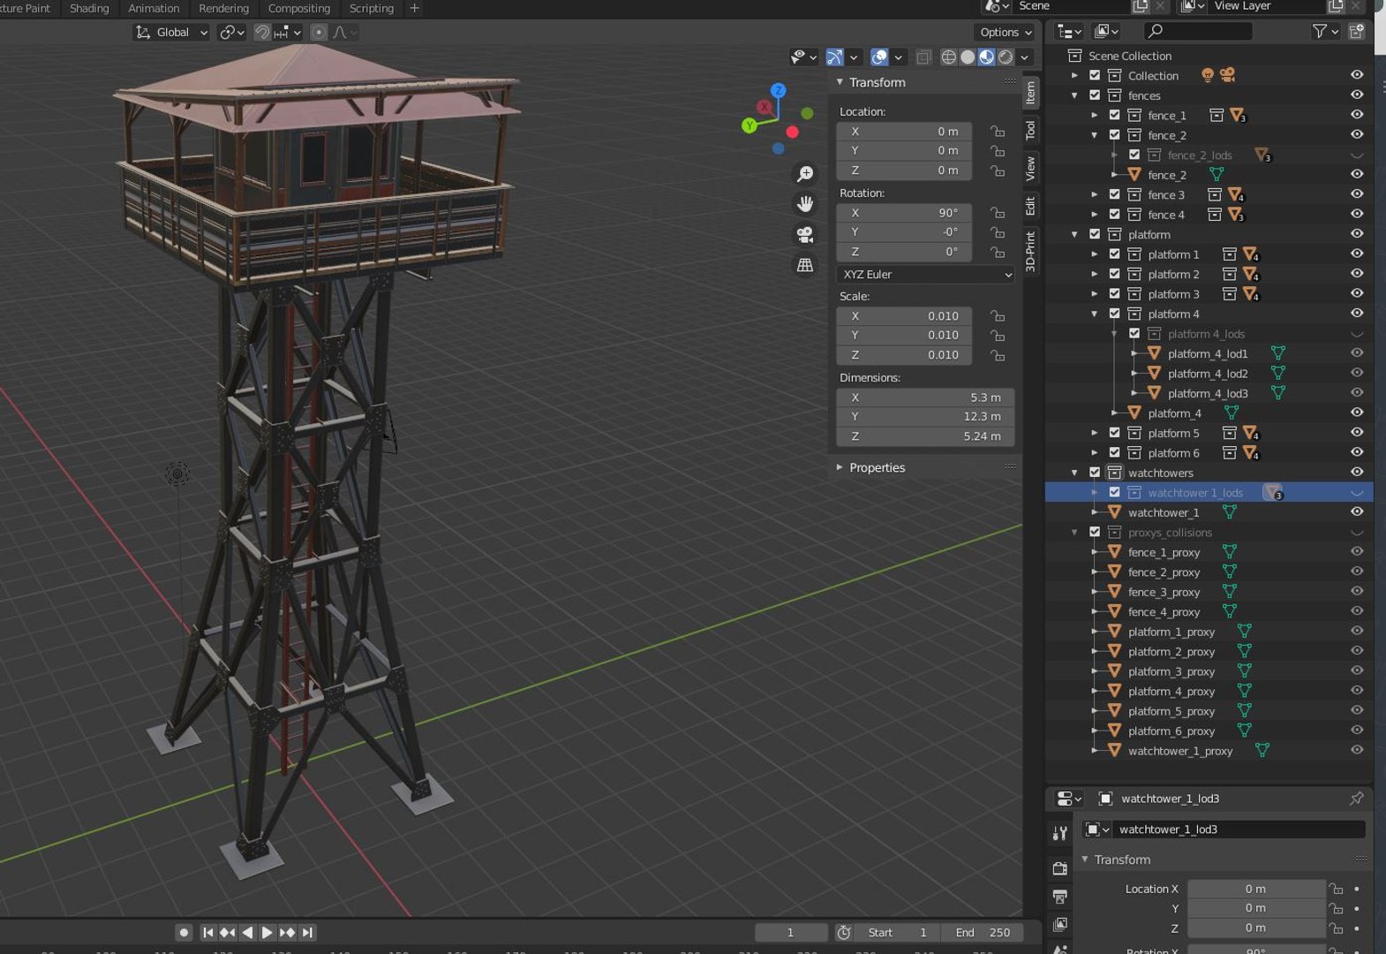Select the watchtower_1_proxy object in outliner
The width and height of the screenshot is (1386, 954).
click(1180, 751)
